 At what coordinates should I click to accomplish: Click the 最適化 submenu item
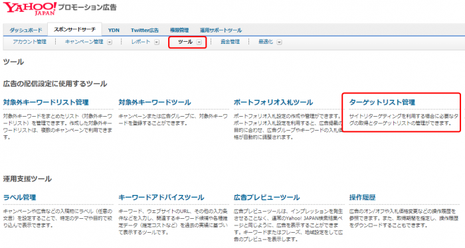266,42
